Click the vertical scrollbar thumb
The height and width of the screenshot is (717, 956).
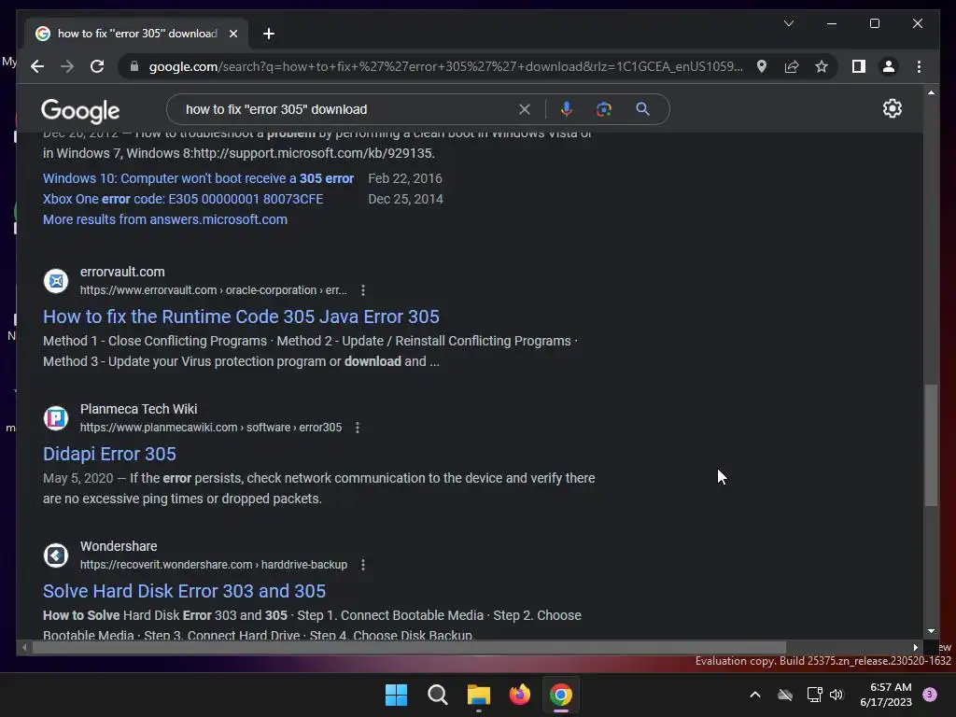[931, 444]
